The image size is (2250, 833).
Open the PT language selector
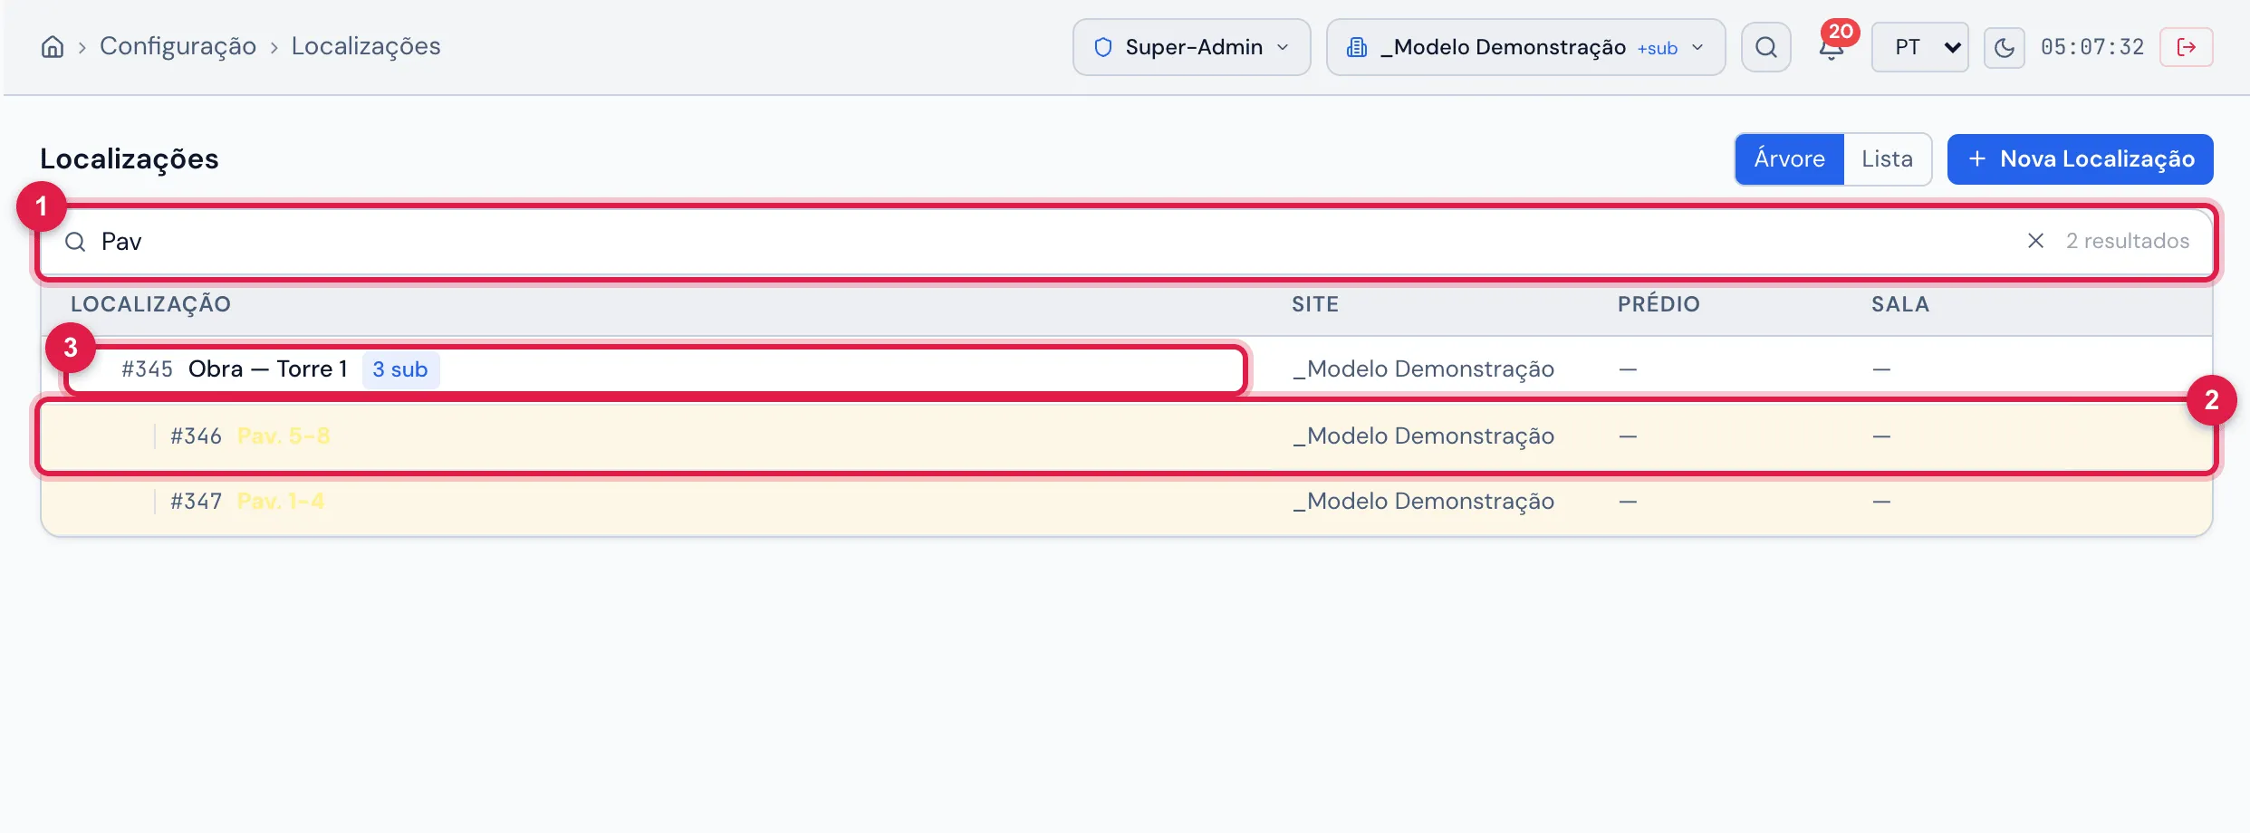click(x=1919, y=47)
